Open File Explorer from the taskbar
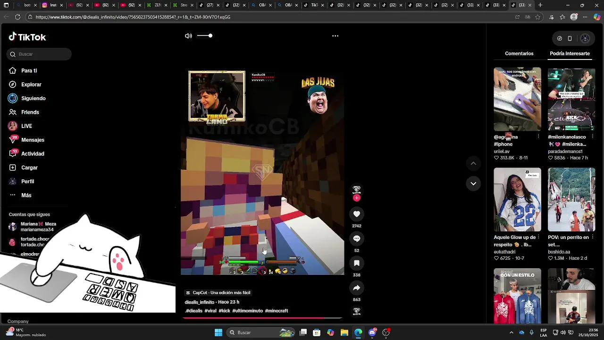The width and height of the screenshot is (604, 340). tap(344, 332)
